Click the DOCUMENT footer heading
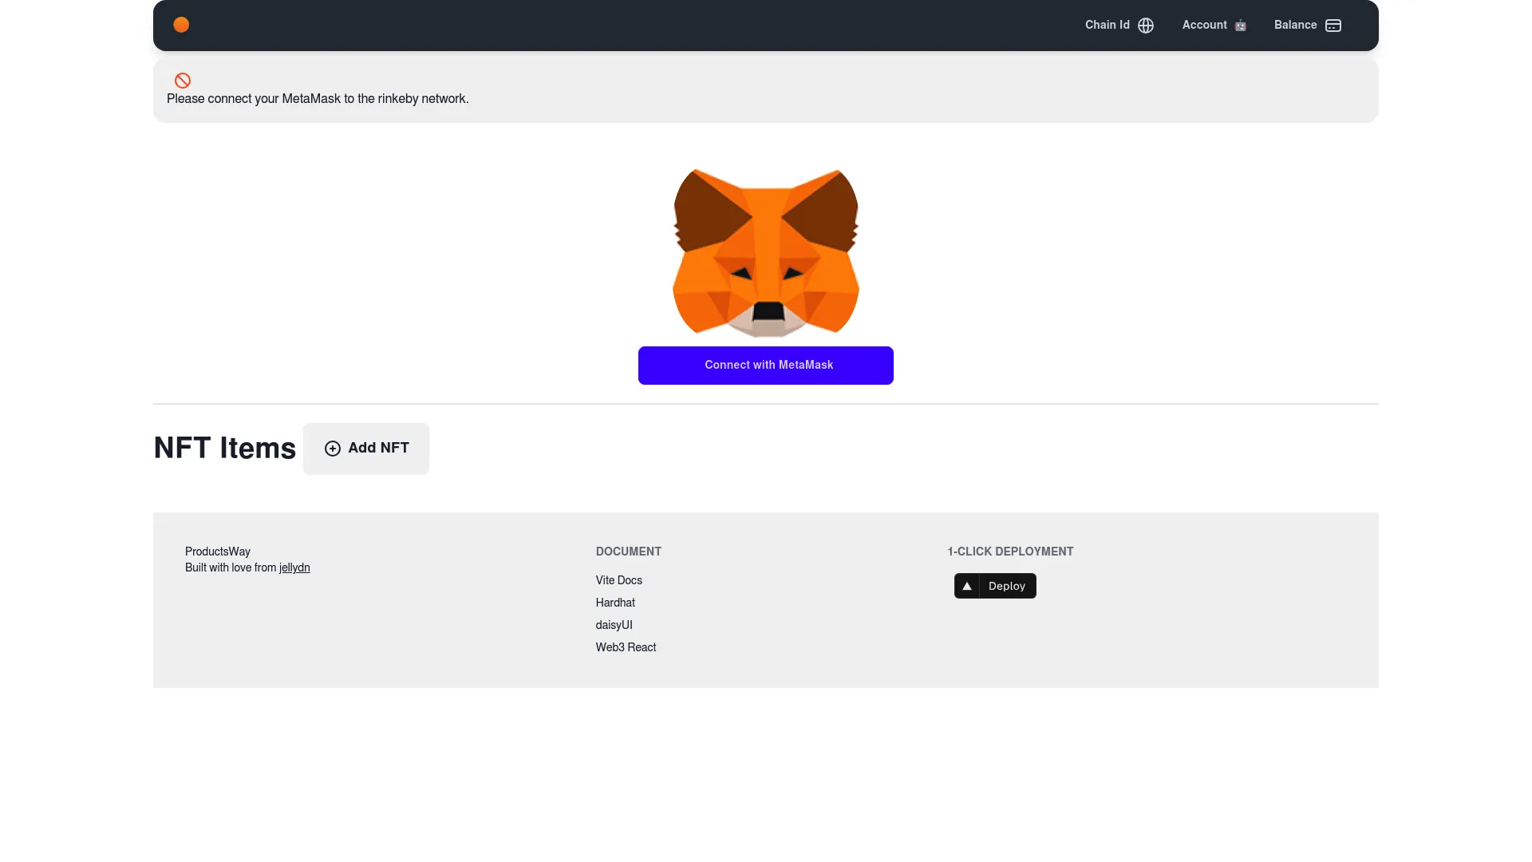The image size is (1532, 862). pyautogui.click(x=629, y=552)
